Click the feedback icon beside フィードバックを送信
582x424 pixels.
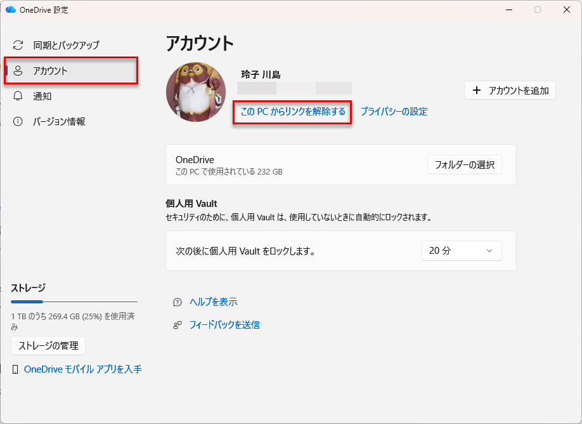pos(178,325)
